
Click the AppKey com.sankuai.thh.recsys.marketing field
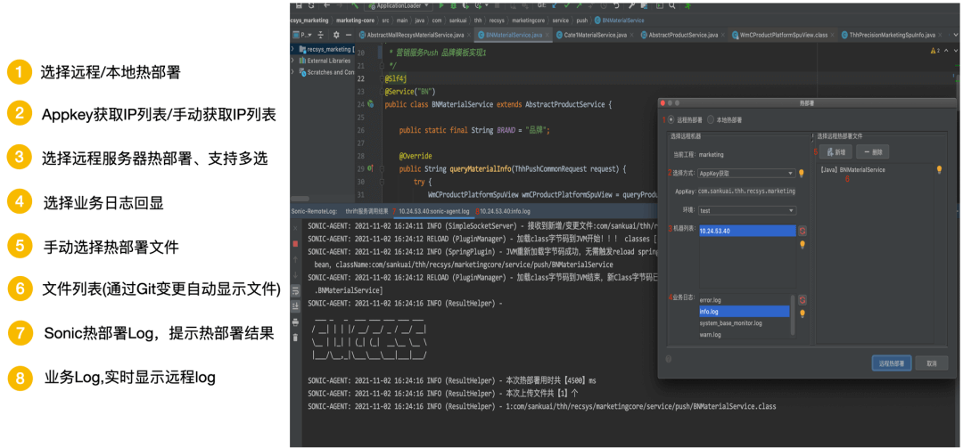click(747, 191)
